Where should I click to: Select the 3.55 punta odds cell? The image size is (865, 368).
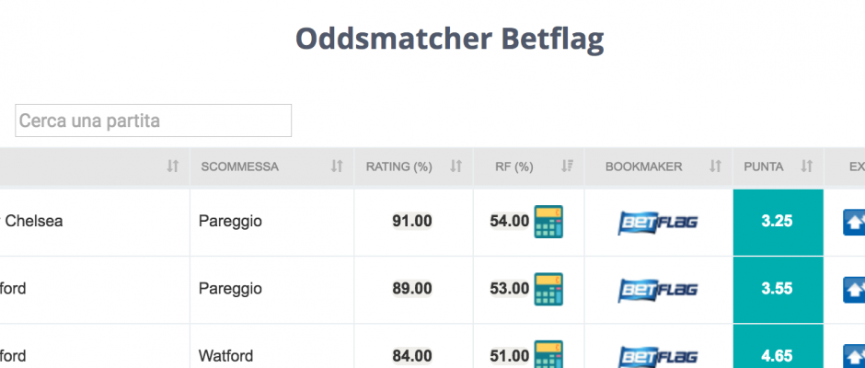point(778,290)
